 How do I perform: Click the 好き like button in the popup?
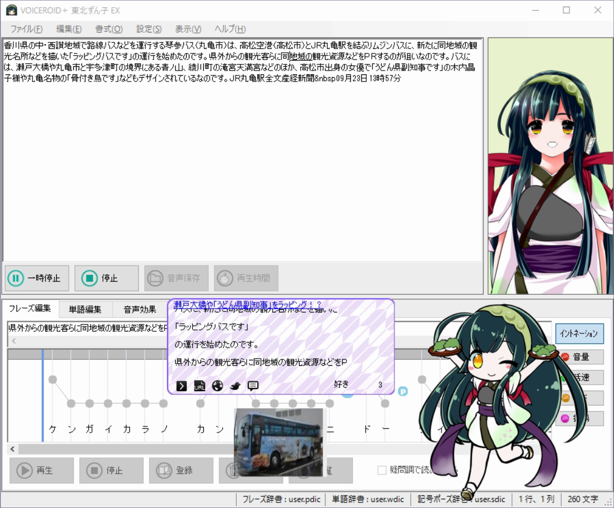[341, 384]
